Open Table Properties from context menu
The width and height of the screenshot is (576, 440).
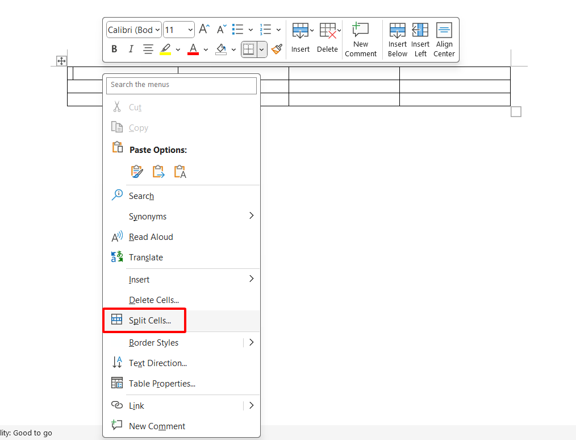[162, 384]
